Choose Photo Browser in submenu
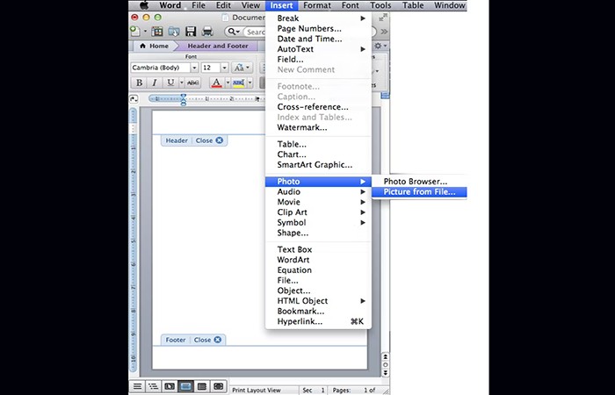Image resolution: width=615 pixels, height=395 pixels. coord(419,182)
